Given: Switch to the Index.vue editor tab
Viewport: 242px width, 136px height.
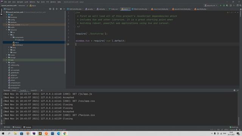Looking at the screenshot, I should click(113, 9).
